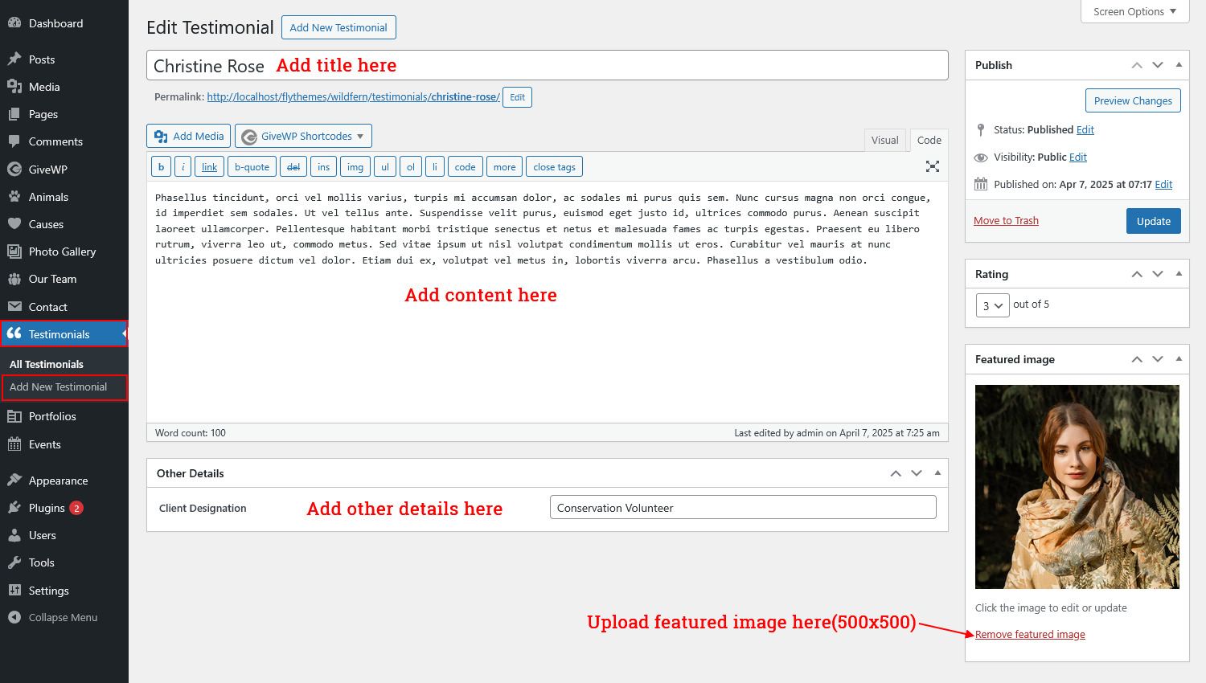Open the Causes heart menu item

click(46, 224)
